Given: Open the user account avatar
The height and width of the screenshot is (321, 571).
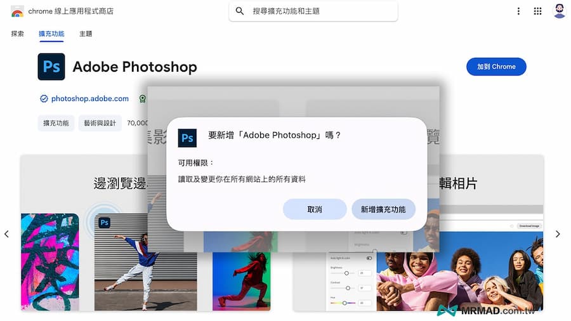Looking at the screenshot, I should 559,11.
